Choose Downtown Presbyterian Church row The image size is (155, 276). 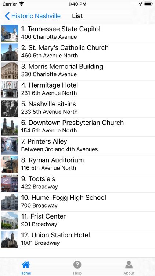click(77, 127)
